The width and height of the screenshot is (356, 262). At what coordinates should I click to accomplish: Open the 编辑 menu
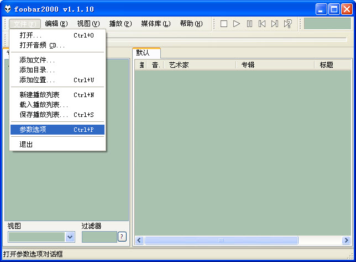56,24
